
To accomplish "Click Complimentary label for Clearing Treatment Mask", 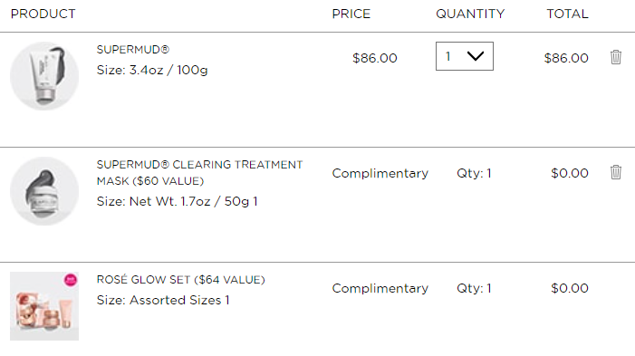I will click(380, 173).
